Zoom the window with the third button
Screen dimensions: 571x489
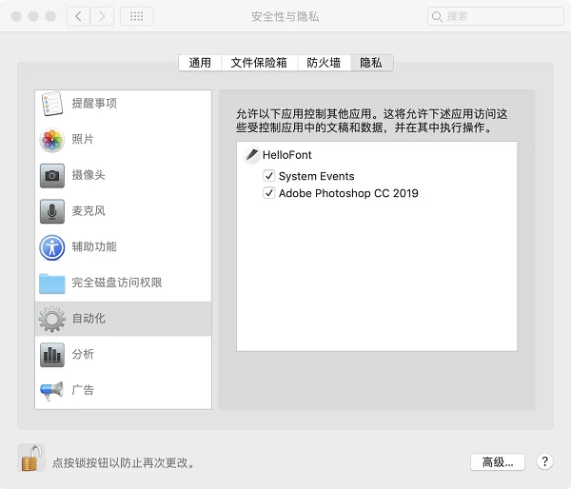(x=50, y=16)
